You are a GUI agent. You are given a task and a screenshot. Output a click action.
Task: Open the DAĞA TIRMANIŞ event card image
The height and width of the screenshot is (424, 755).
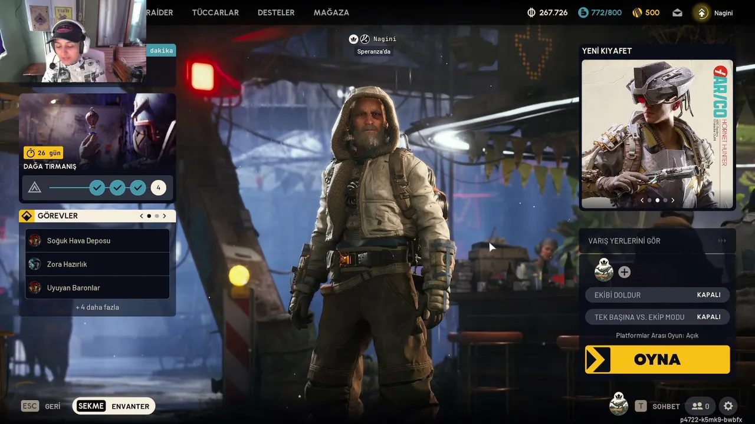pyautogui.click(x=97, y=132)
